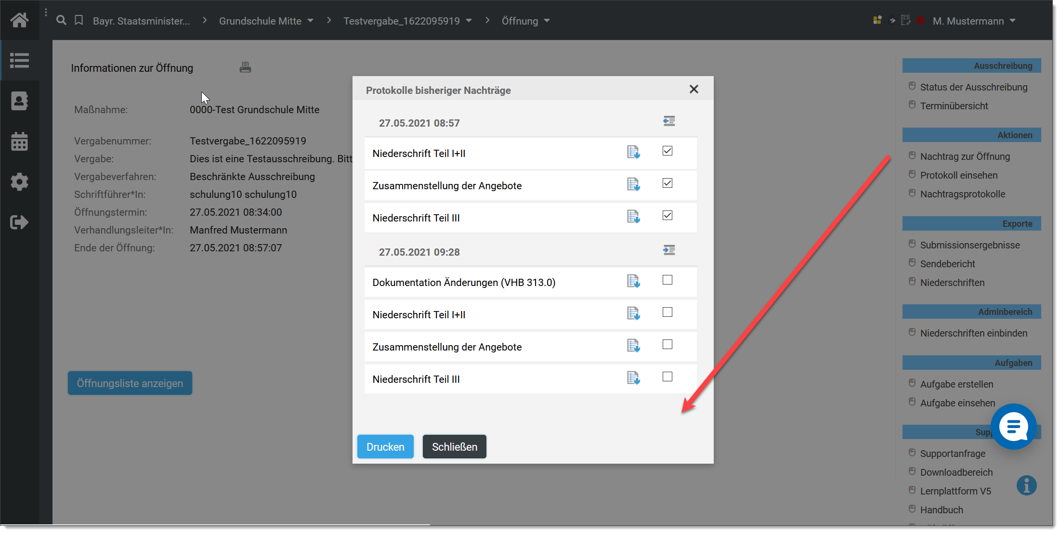Screen dimensions: 1060x533
Task: Click the blue info circle icon
Action: (1026, 485)
